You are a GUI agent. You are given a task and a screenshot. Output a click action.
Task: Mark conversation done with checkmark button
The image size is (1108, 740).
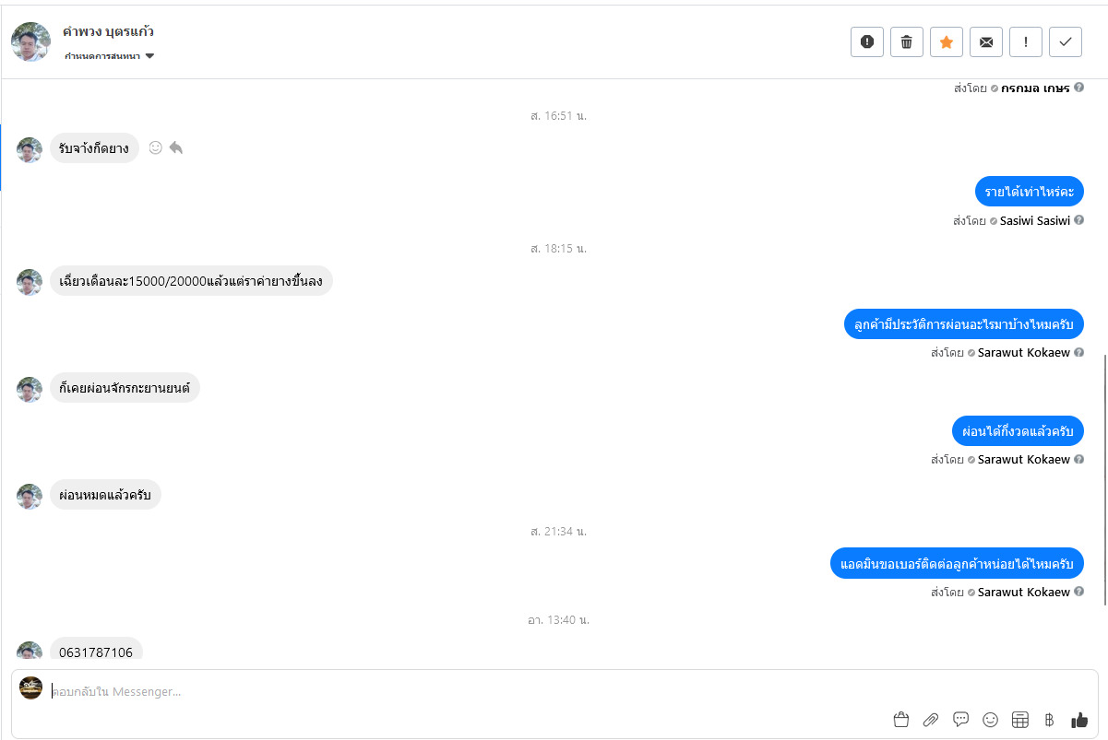point(1066,41)
